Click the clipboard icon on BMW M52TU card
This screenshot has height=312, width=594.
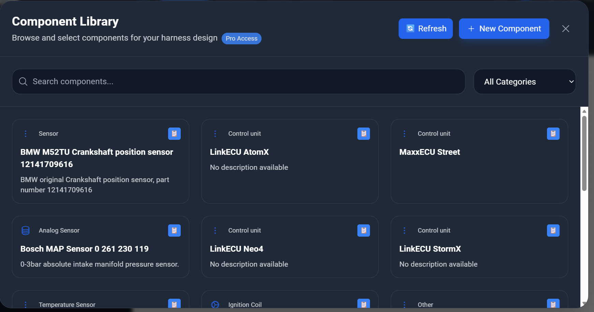174,134
